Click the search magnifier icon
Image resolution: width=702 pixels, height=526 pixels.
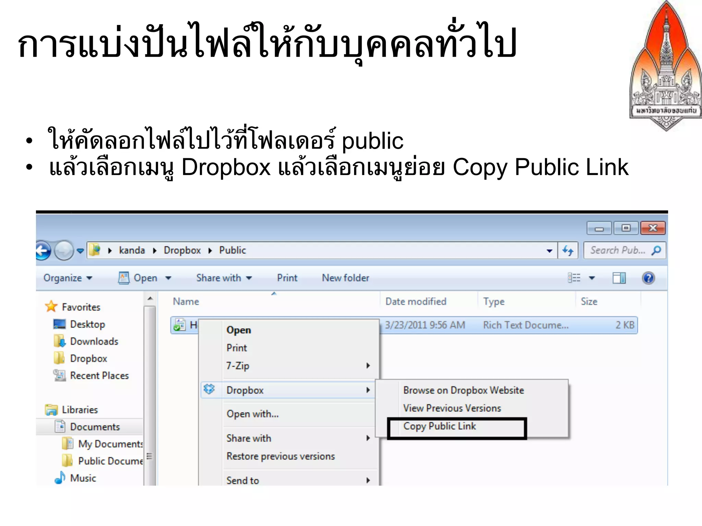(656, 250)
